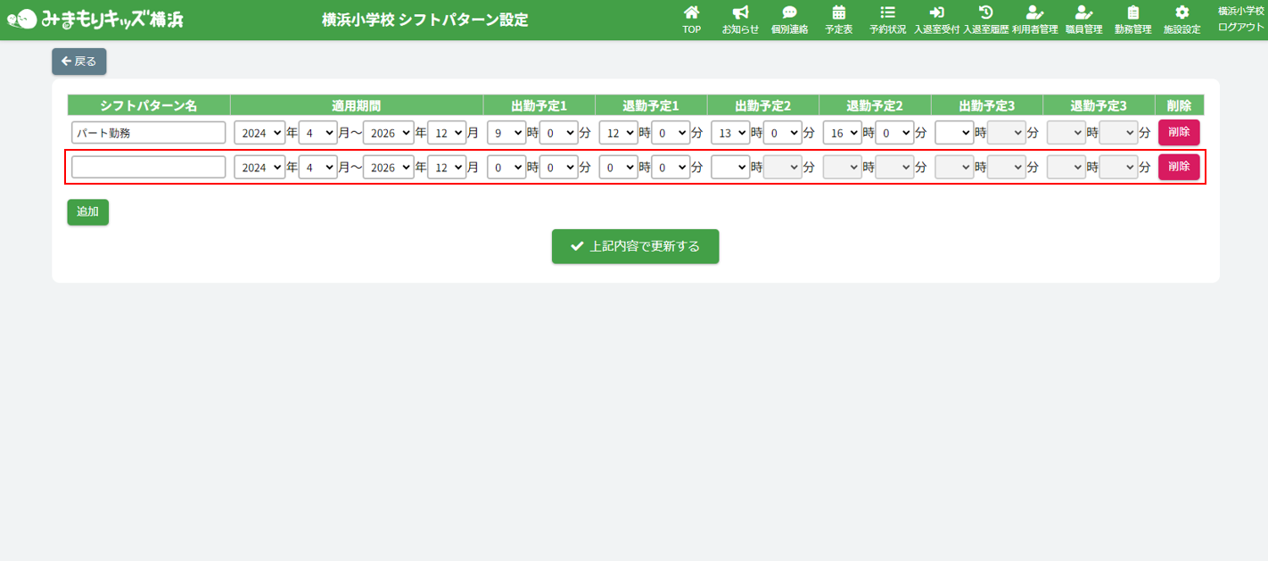The height and width of the screenshot is (561, 1268).
Task: Open 施設設定 gear icon
Action: [1182, 12]
